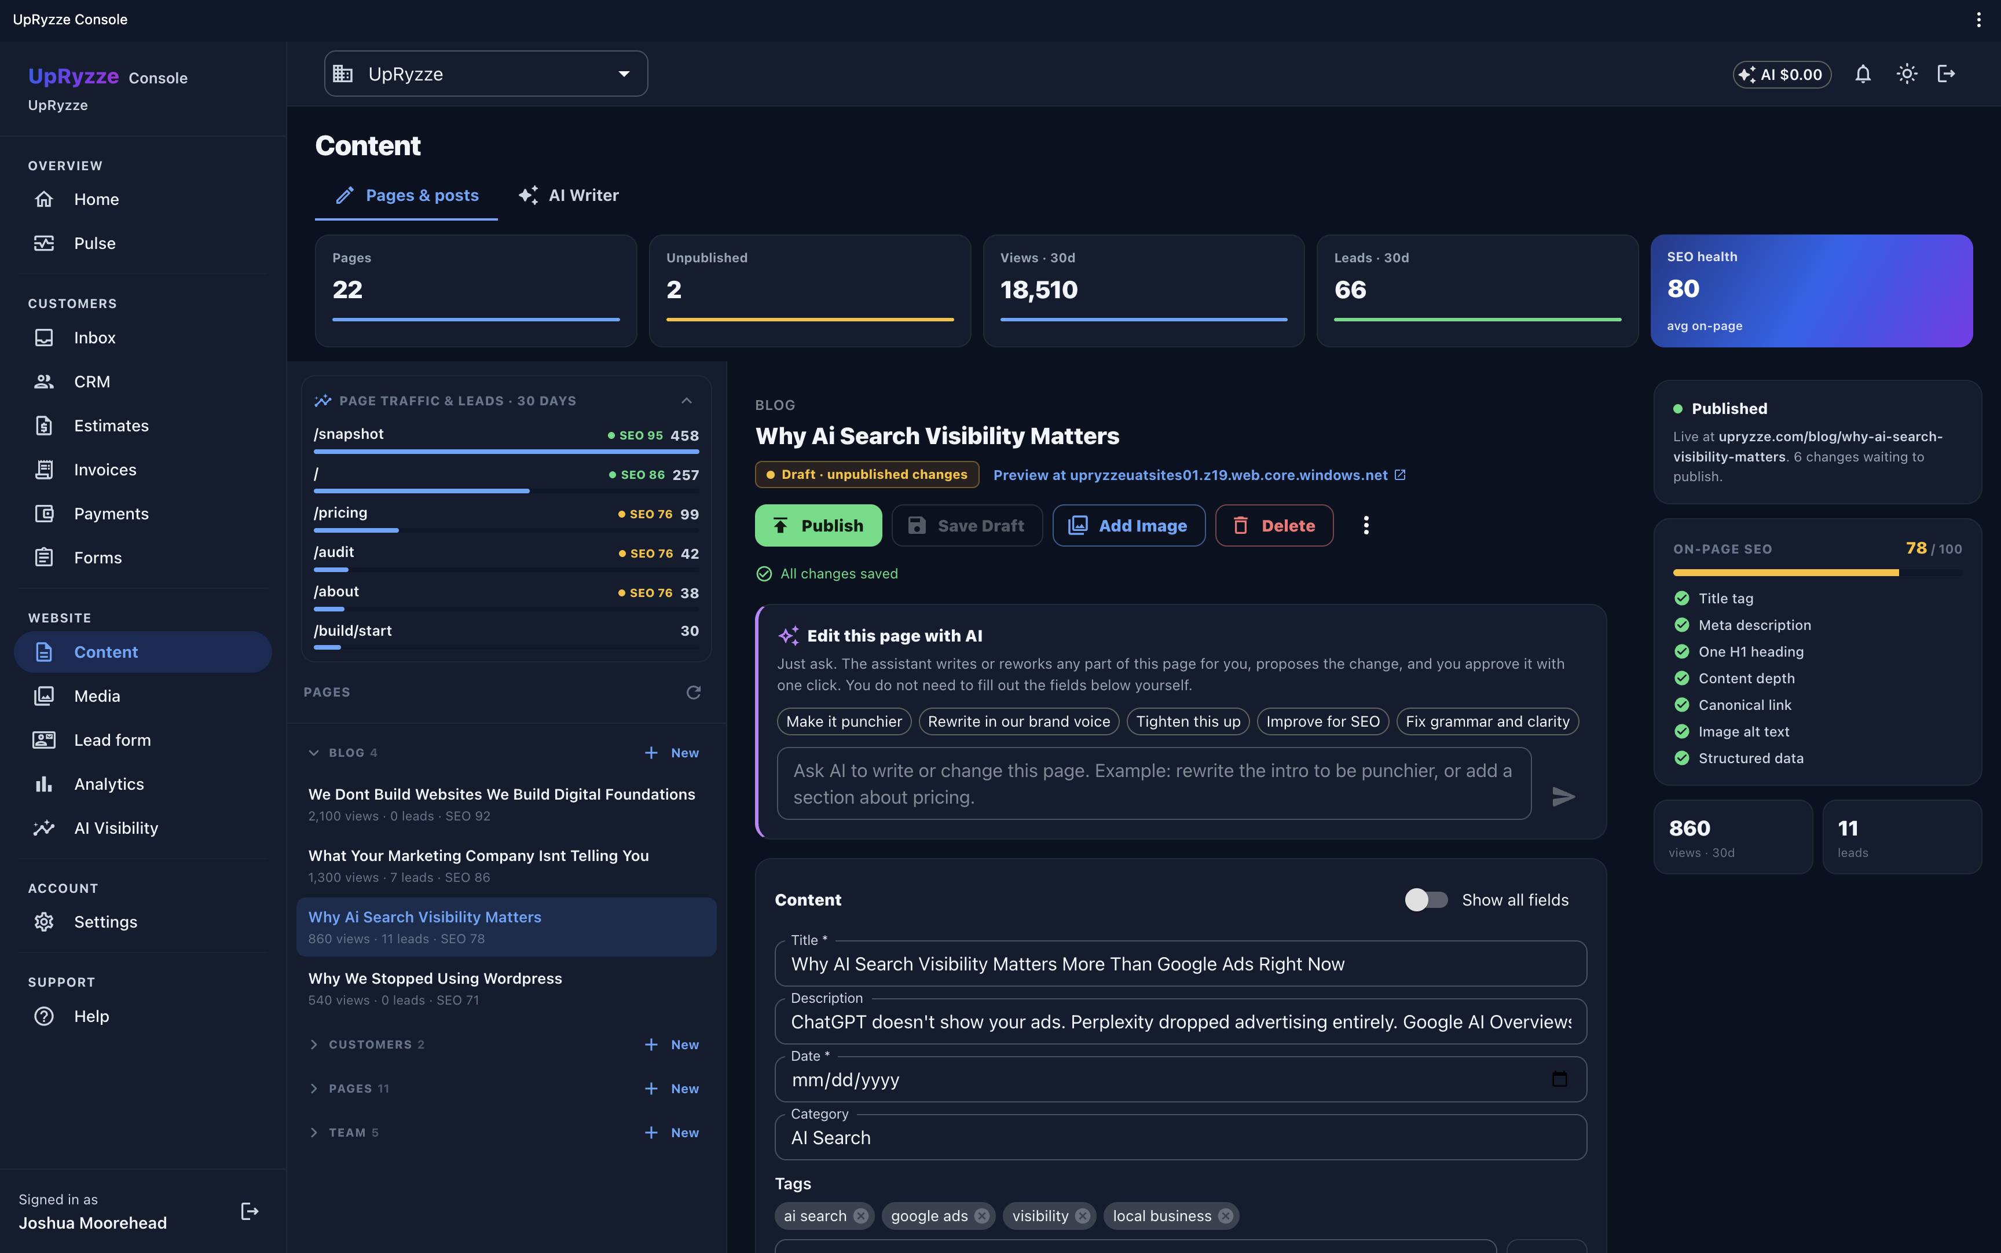
Task: Open the more actions kebab menu
Action: pyautogui.click(x=1365, y=525)
